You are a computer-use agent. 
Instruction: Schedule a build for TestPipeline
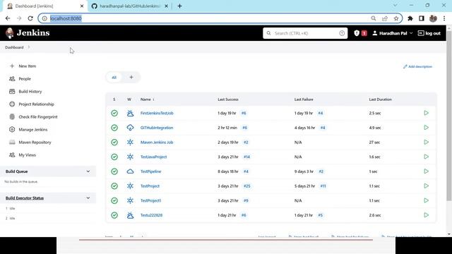[x=426, y=171]
